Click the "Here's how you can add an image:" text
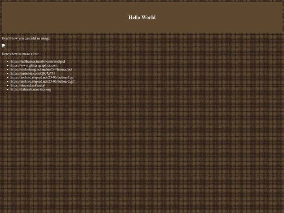 click(26, 38)
